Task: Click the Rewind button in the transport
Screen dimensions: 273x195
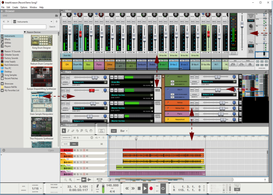Action: tap(127, 188)
